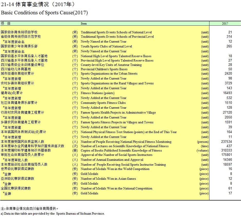Click the Chinese label '本年度审批人数'
Image resolution: width=241 pixels, height=220 pixels.
[x=15, y=160]
